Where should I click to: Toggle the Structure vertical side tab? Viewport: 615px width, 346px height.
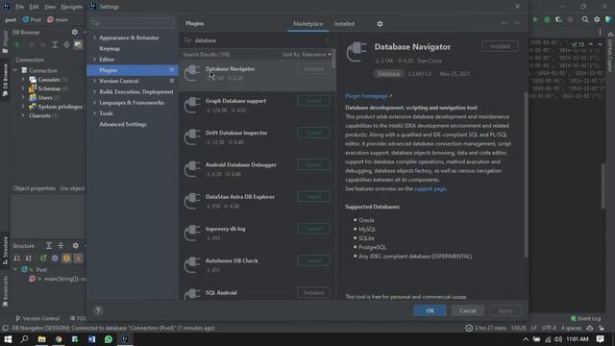coord(5,250)
